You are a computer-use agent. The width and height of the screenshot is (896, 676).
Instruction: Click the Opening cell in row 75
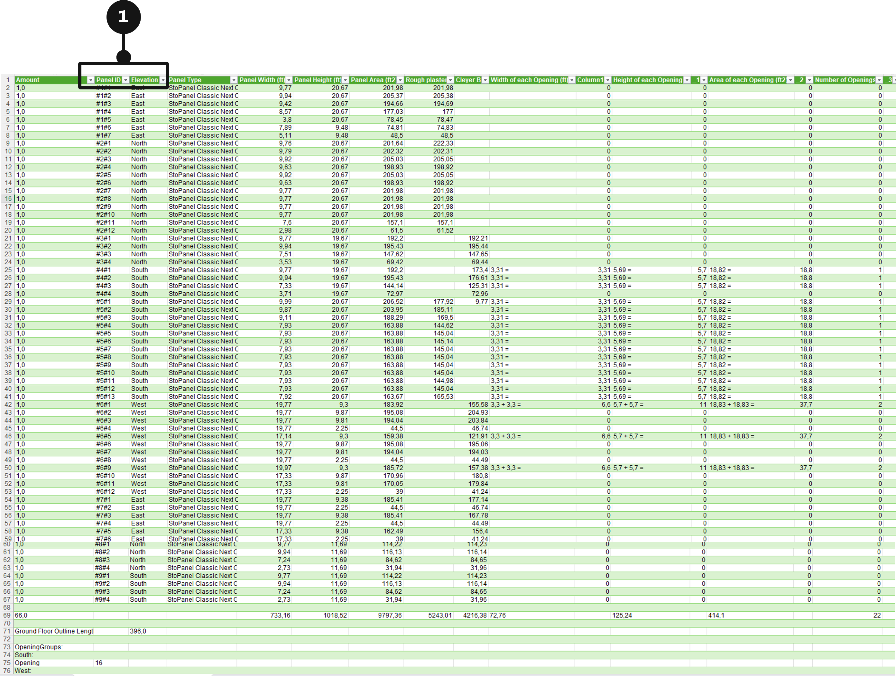53,663
